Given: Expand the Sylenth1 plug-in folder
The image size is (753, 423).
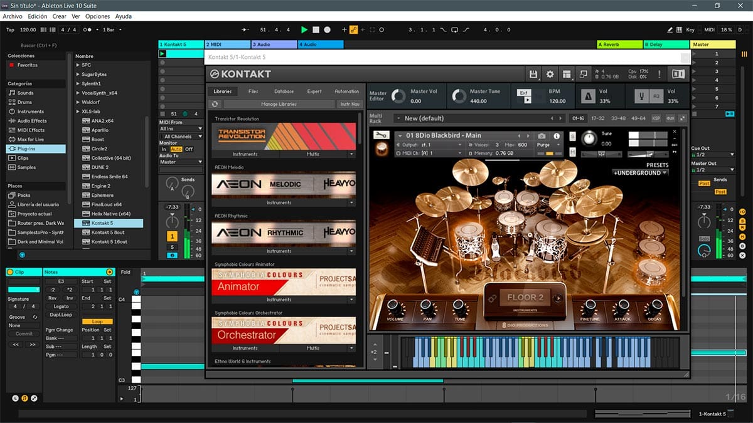Looking at the screenshot, I should point(78,83).
